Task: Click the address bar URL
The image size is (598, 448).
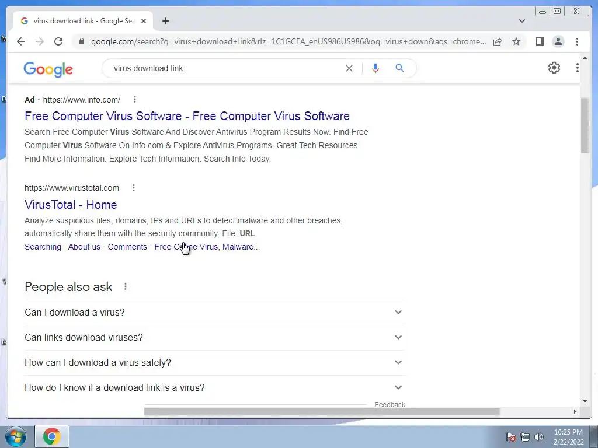Action: click(x=288, y=41)
